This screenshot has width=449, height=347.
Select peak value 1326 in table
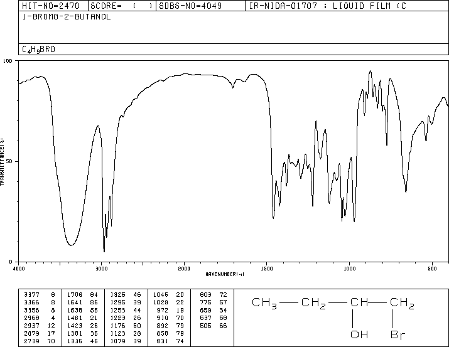(x=117, y=295)
